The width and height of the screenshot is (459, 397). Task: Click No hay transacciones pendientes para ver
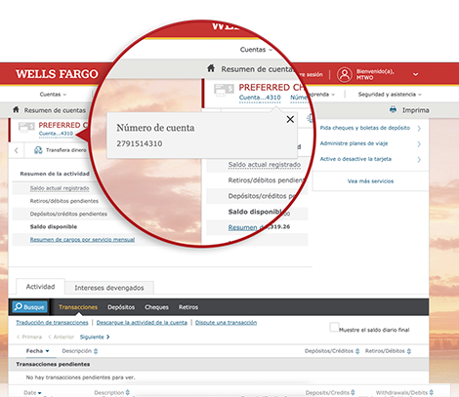pyautogui.click(x=80, y=377)
